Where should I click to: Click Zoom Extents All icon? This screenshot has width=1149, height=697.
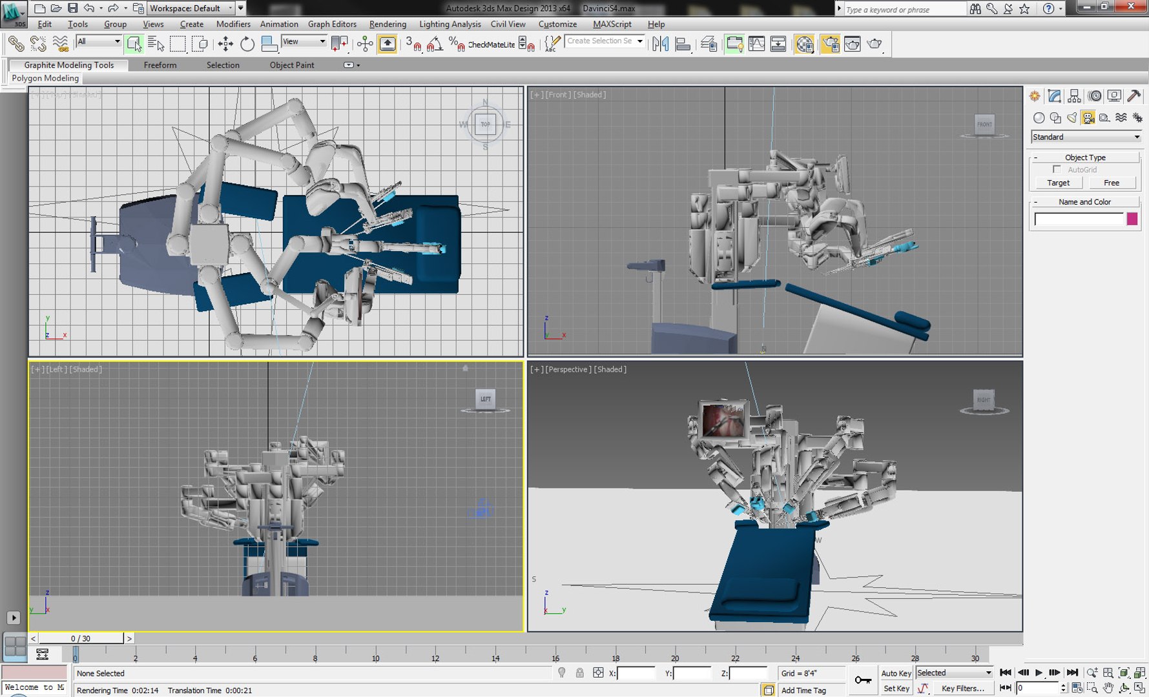point(1139,672)
